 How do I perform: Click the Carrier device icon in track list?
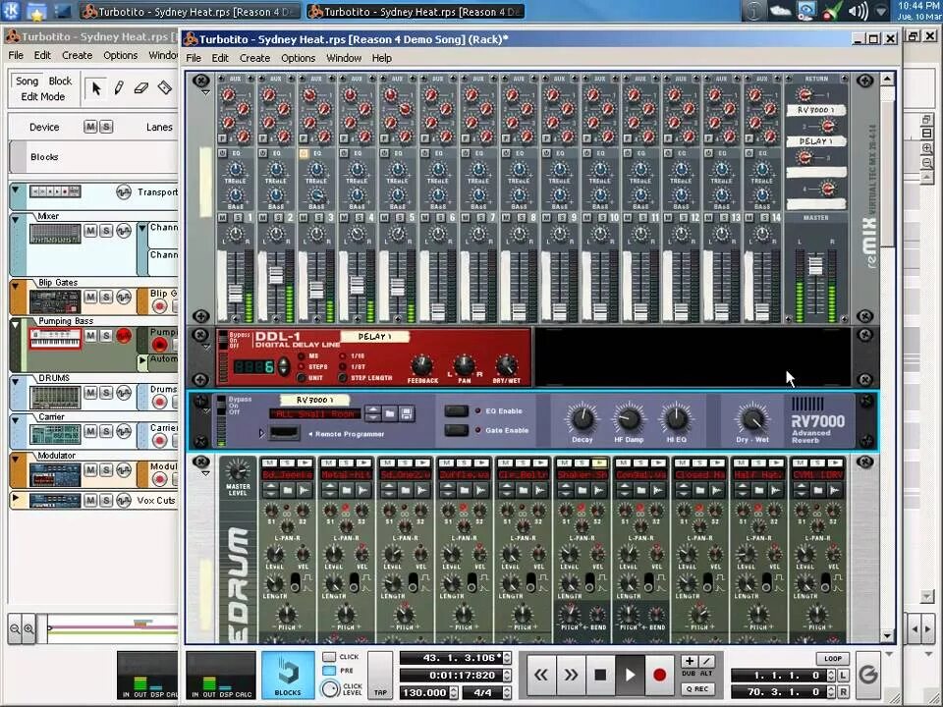(x=55, y=435)
